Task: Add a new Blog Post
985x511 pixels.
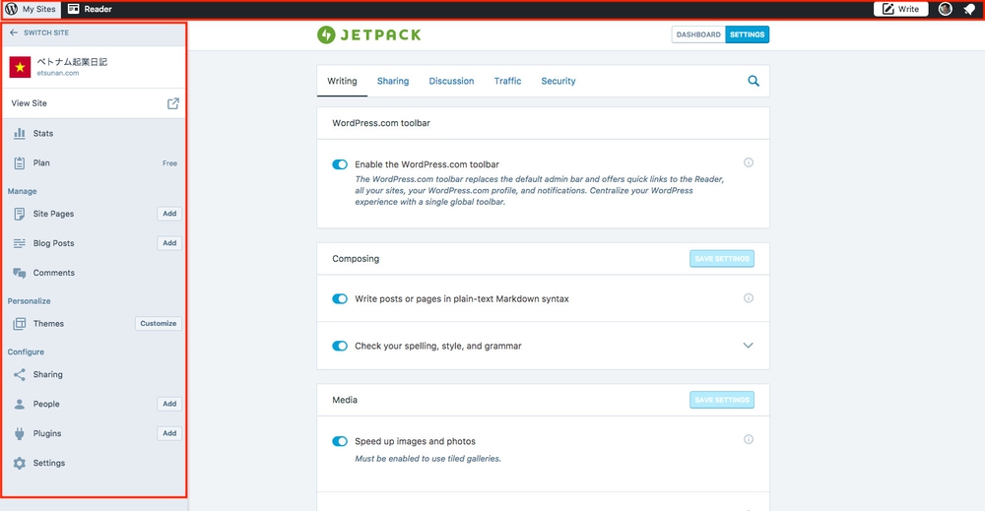Action: (x=169, y=243)
